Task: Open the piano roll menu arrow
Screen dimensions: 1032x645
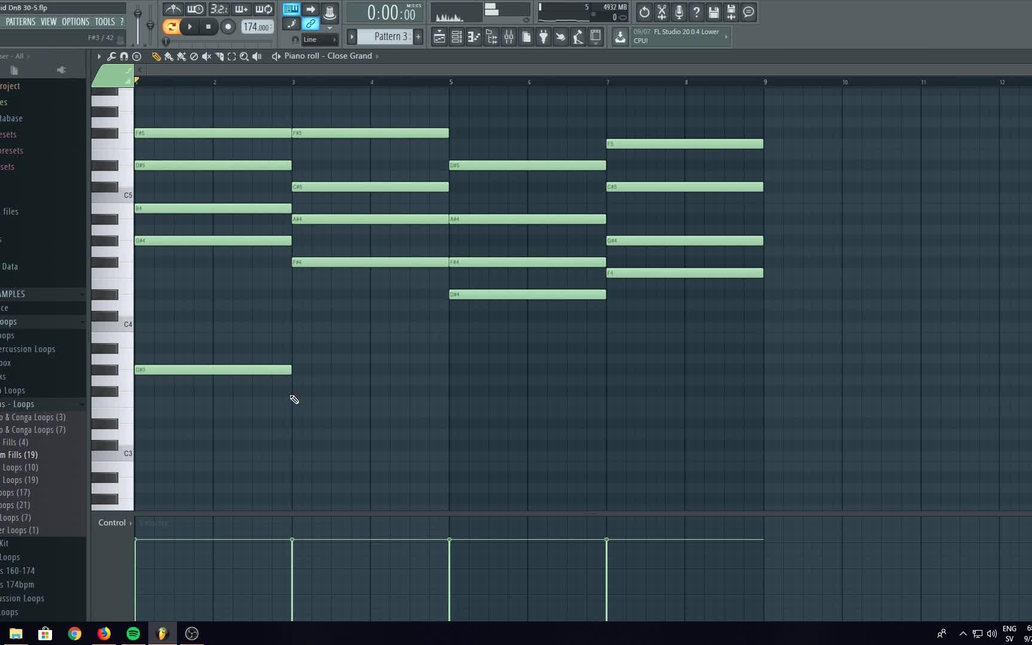Action: (x=99, y=56)
